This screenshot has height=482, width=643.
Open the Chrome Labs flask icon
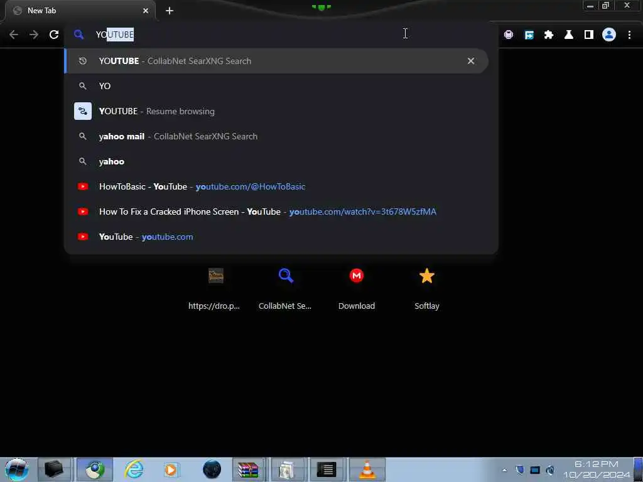[x=569, y=35]
